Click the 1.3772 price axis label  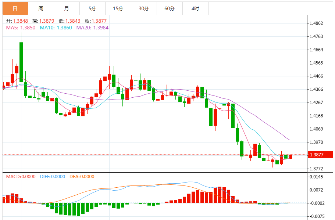click(x=316, y=169)
